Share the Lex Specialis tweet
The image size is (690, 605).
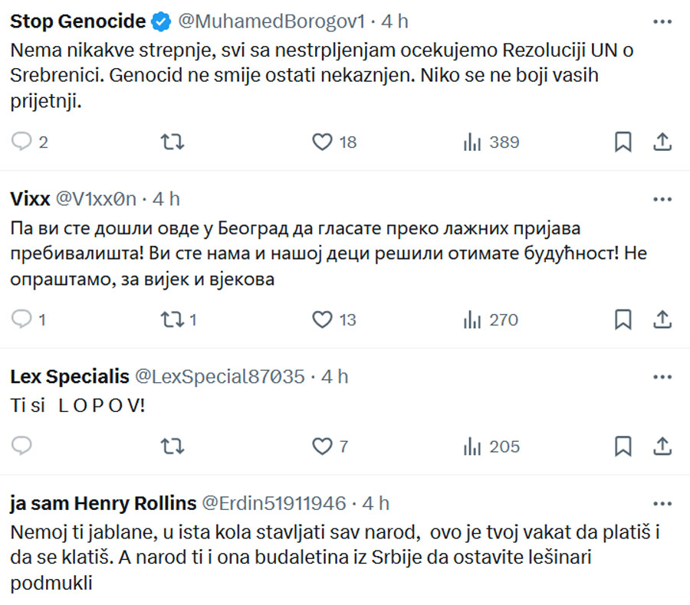click(x=662, y=446)
